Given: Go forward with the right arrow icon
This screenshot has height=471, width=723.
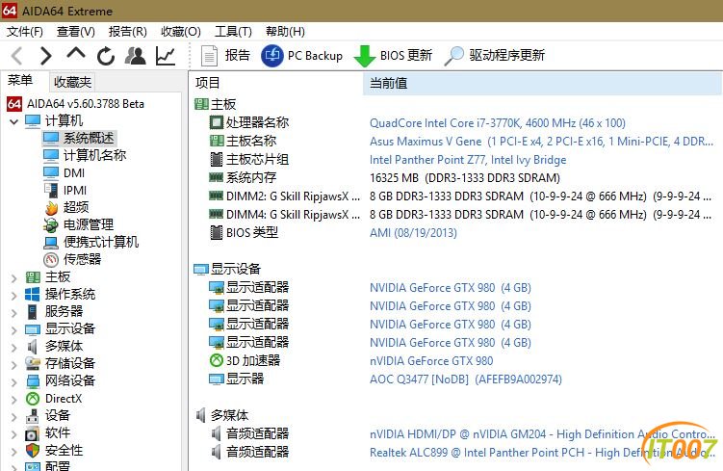Looking at the screenshot, I should pyautogui.click(x=45, y=56).
